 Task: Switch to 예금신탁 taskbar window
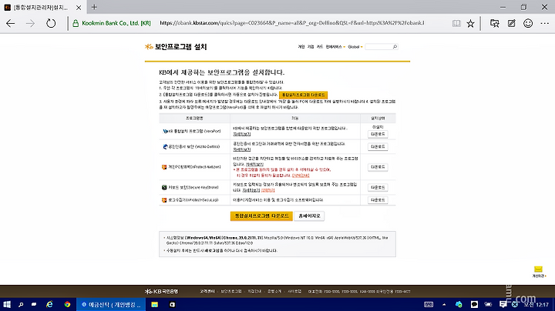point(111,304)
